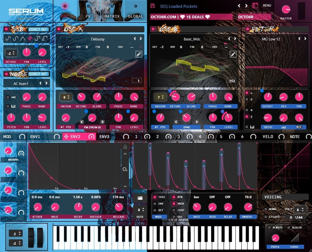Image resolution: width=312 pixels, height=252 pixels.
Task: Open MG Low 12 filter type menu
Action: [271, 39]
